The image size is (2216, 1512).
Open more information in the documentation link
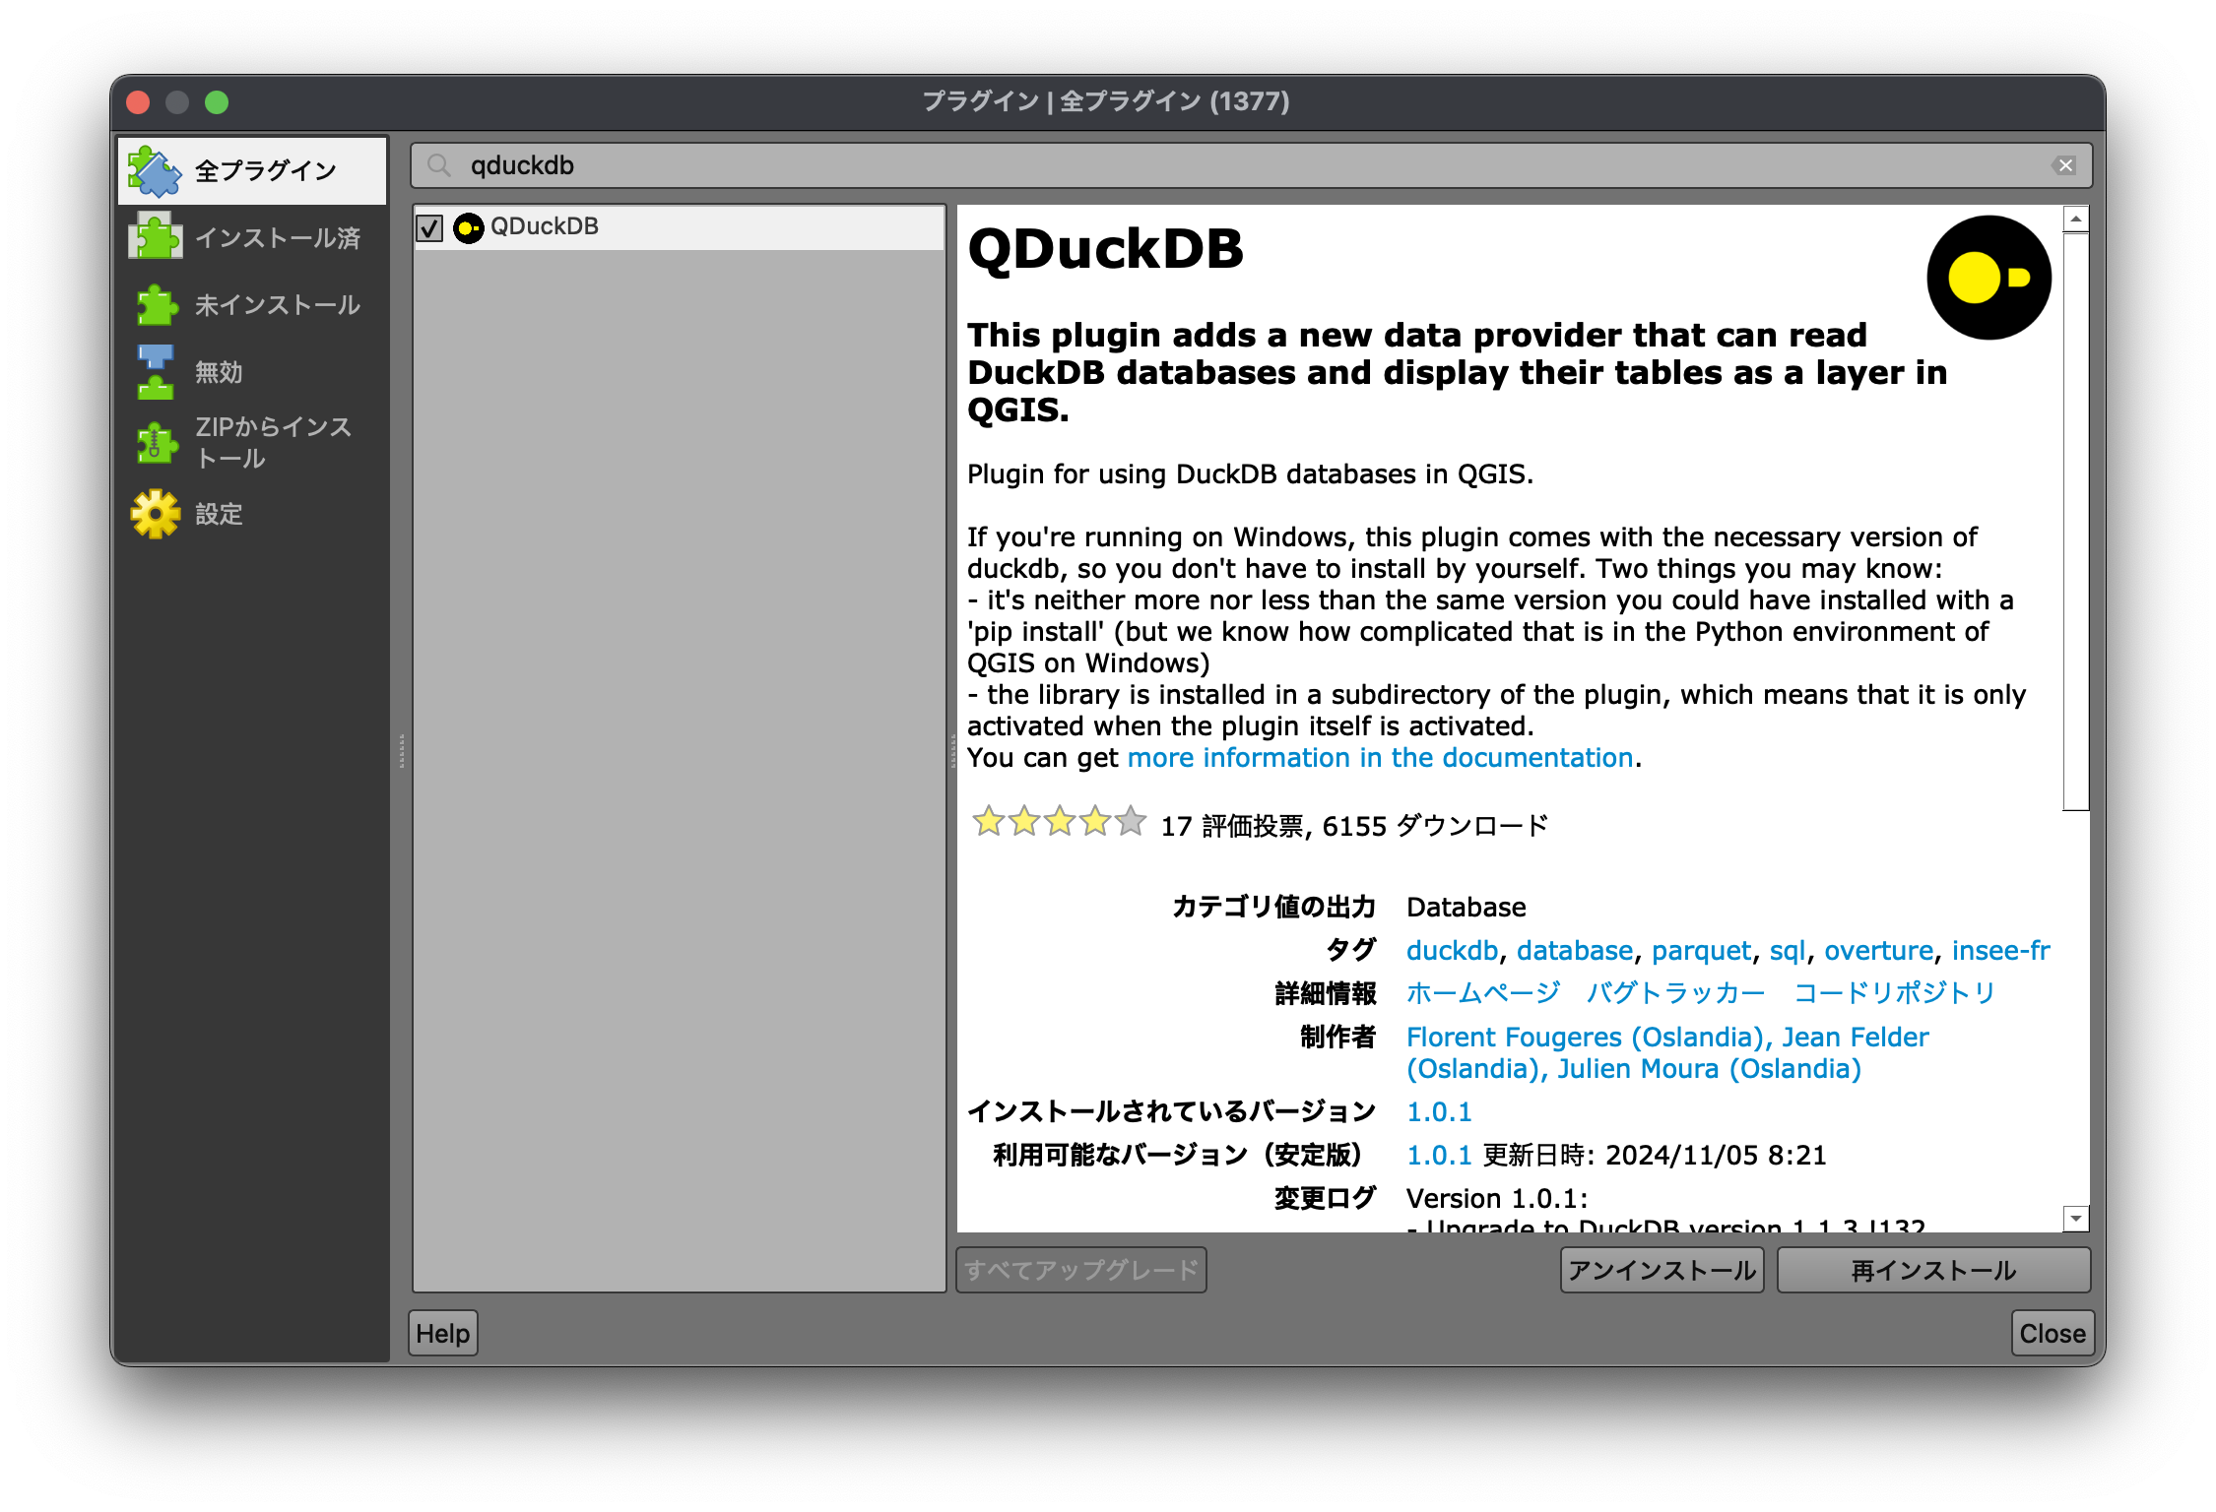(1380, 757)
